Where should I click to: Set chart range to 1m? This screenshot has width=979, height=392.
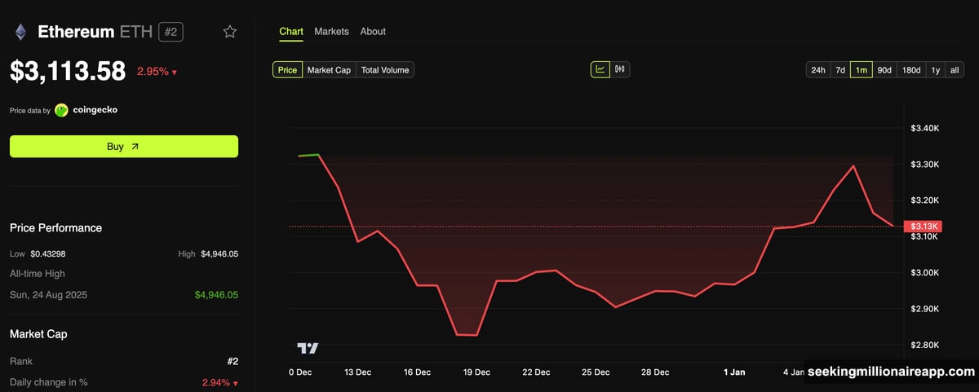pyautogui.click(x=862, y=70)
